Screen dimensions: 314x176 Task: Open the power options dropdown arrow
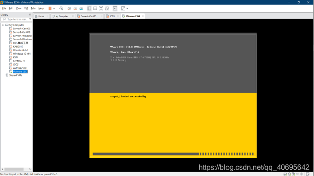pos(54,9)
